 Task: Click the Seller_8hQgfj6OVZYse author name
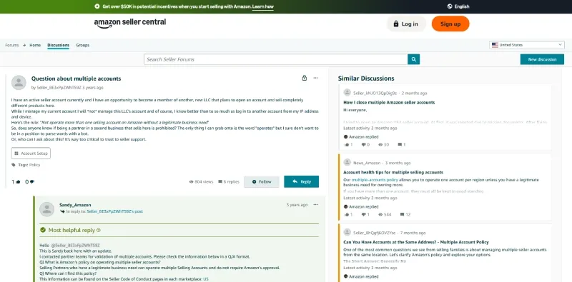click(374, 233)
